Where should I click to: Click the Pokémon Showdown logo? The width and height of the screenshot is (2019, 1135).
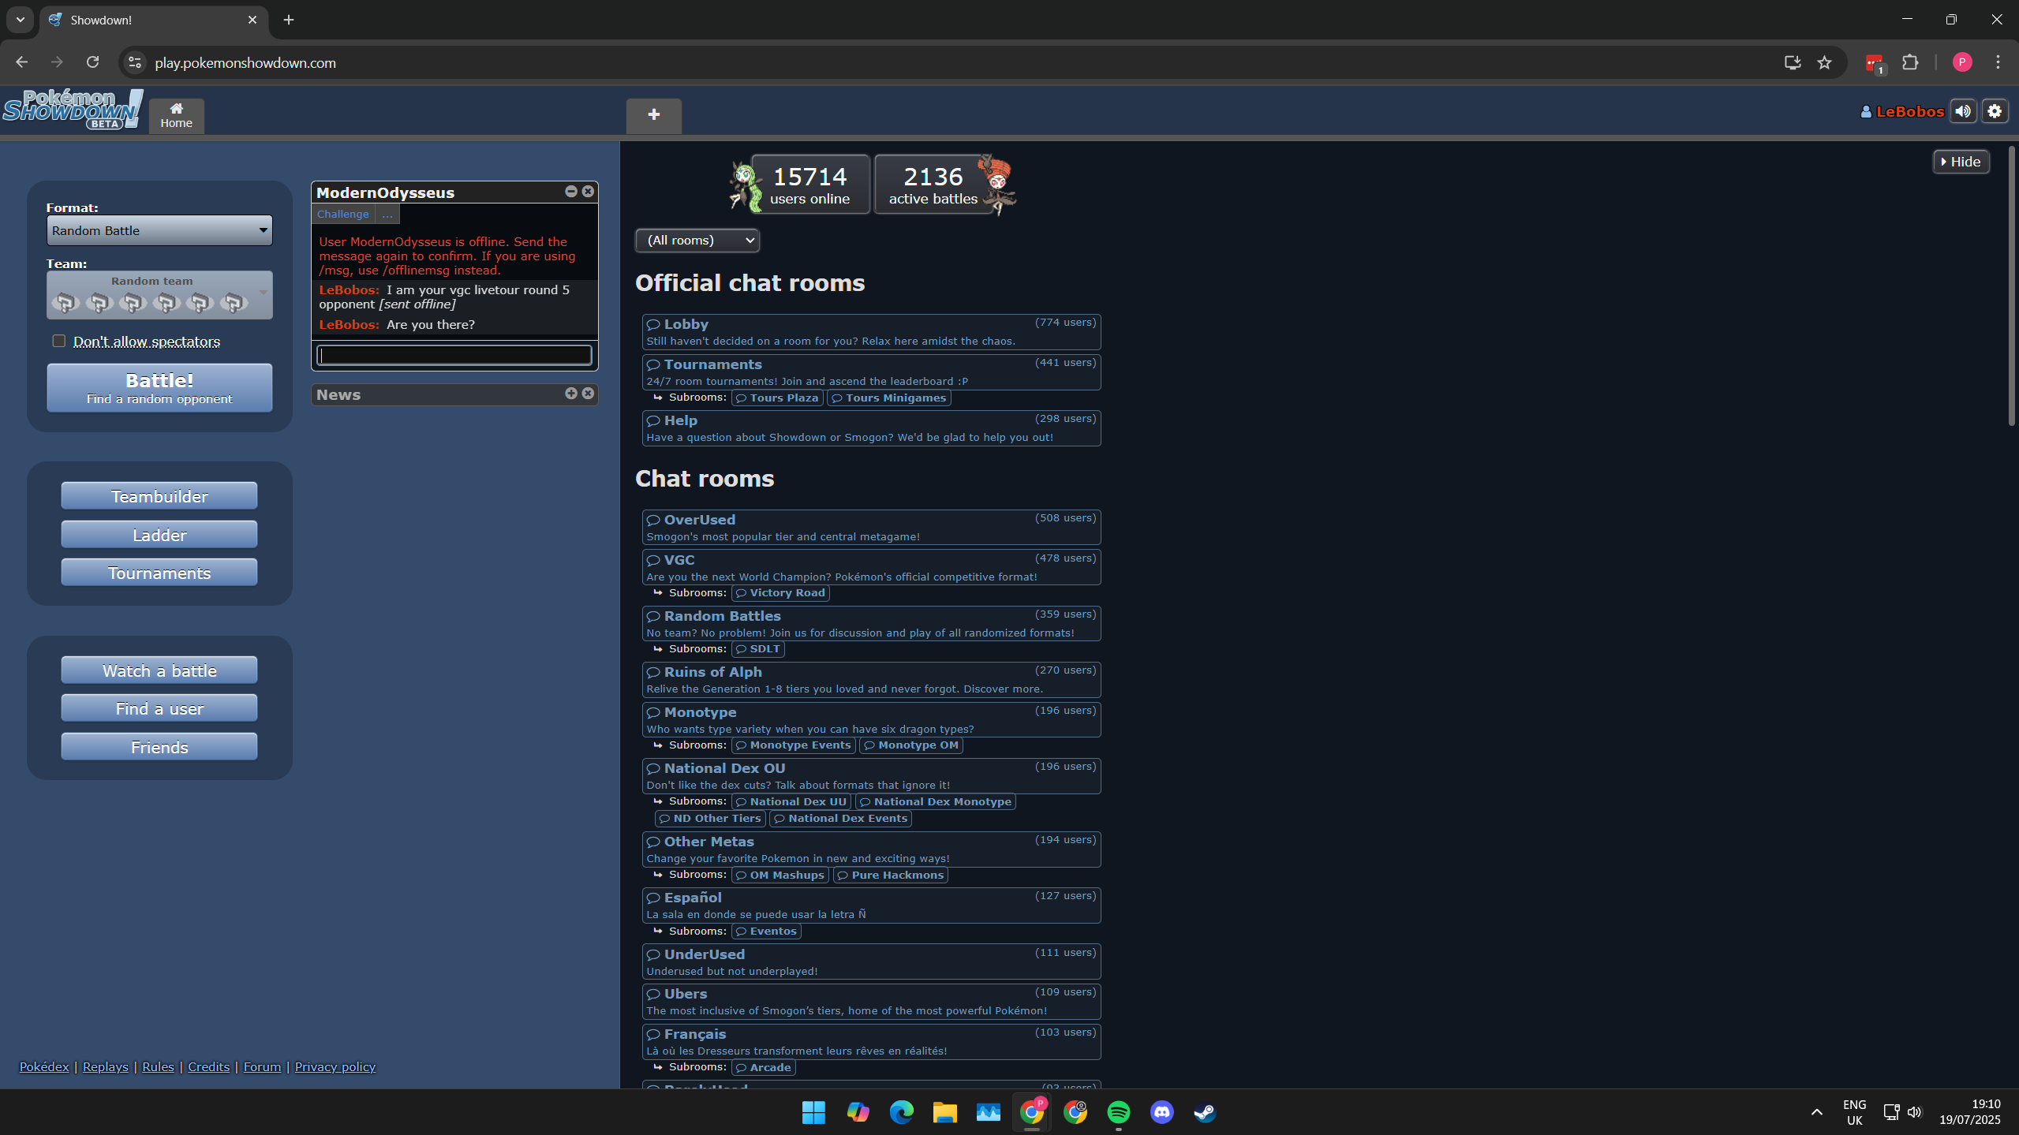(x=73, y=110)
